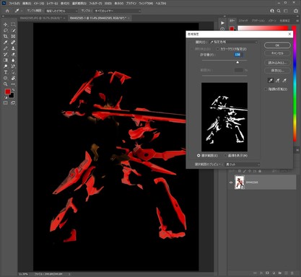This screenshot has height=277, width=301.
Task: Open the eyedropper tool preset picker arrow
Action: pyautogui.click(x=22, y=11)
